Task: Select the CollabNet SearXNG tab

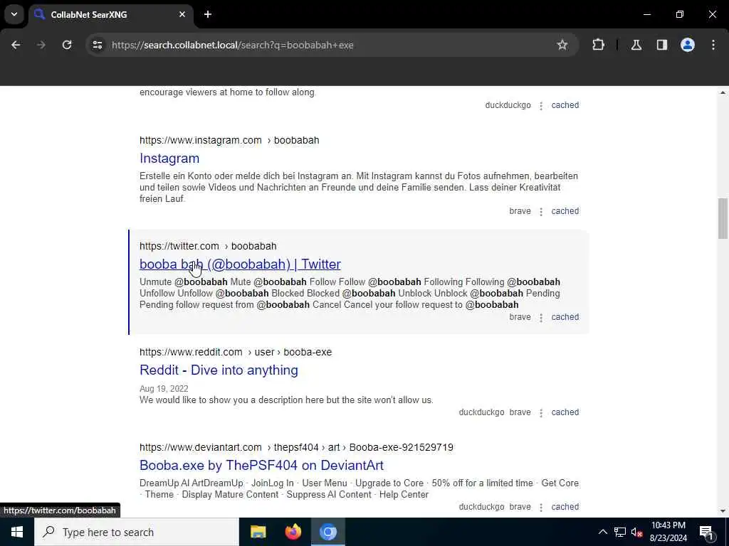Action: coord(111,14)
